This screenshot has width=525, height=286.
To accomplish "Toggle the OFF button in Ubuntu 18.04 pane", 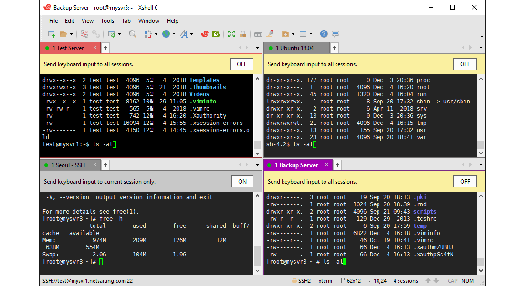I will click(465, 64).
